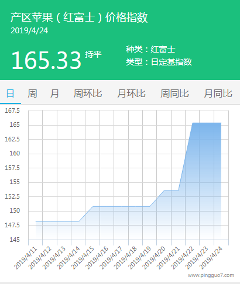The height and width of the screenshot is (284, 240).
Task: Click the x-axis date 2019/4/16
Action: tap(97, 258)
